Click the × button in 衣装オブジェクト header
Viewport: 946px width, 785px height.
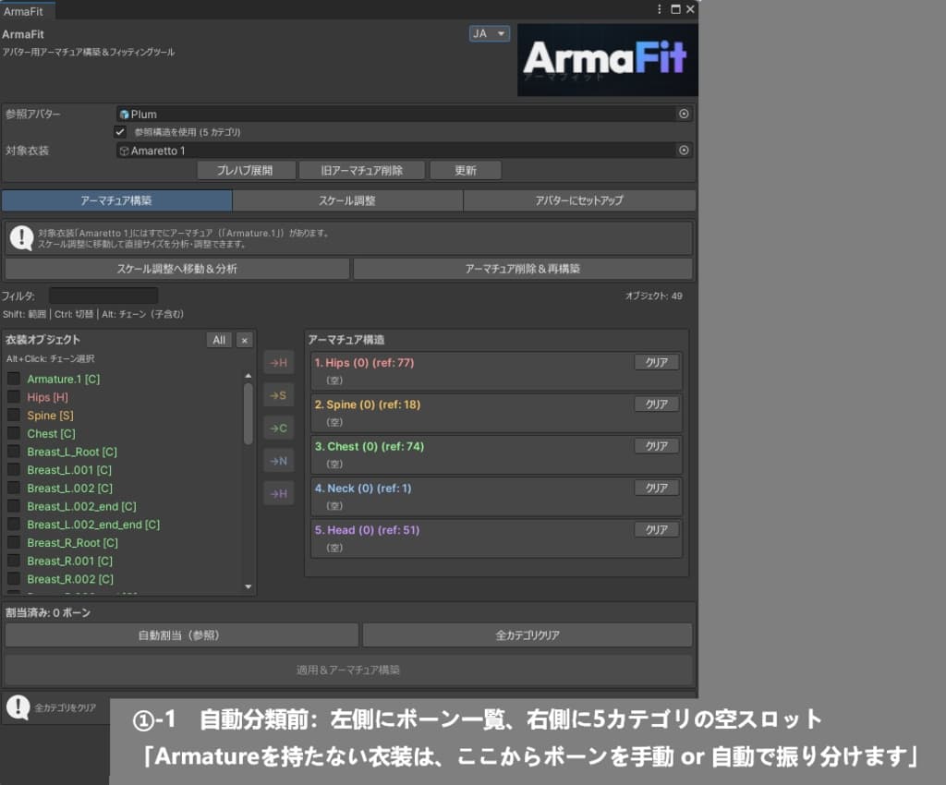(x=244, y=340)
